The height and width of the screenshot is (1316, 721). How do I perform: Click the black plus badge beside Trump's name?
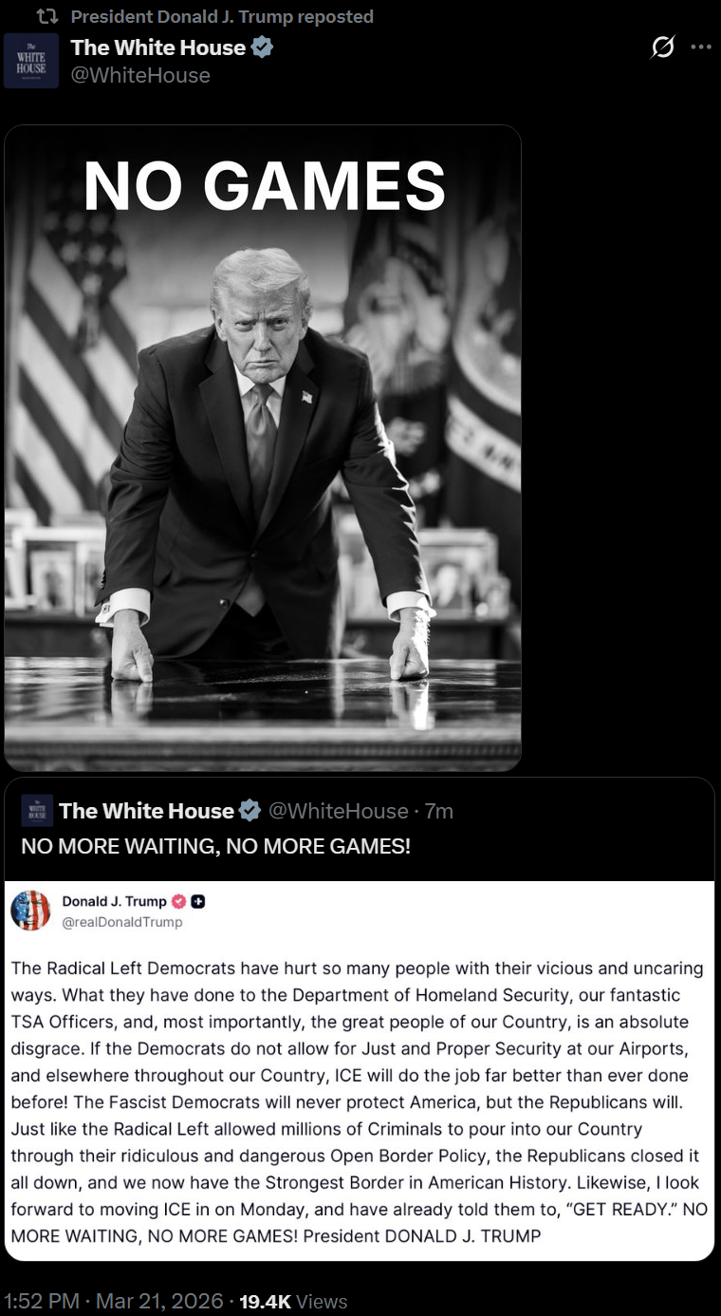pyautogui.click(x=198, y=902)
